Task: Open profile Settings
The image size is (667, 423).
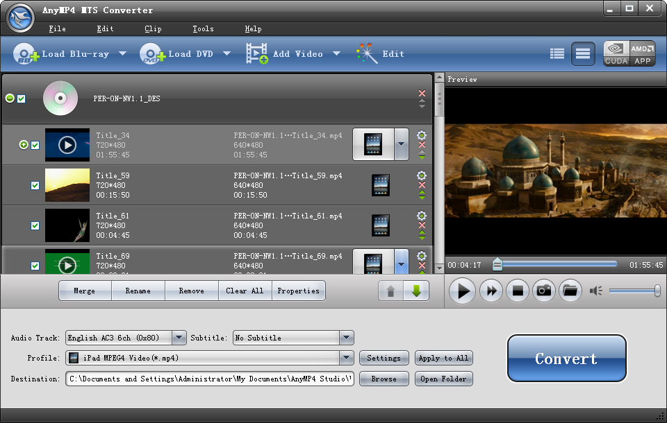Action: (384, 358)
